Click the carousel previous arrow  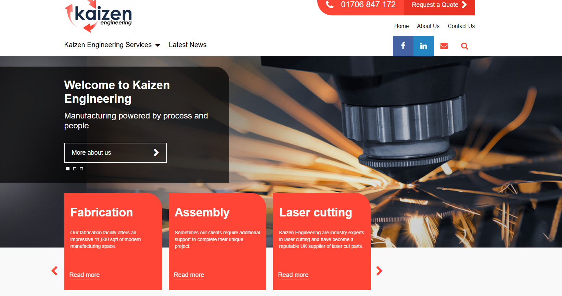point(54,271)
